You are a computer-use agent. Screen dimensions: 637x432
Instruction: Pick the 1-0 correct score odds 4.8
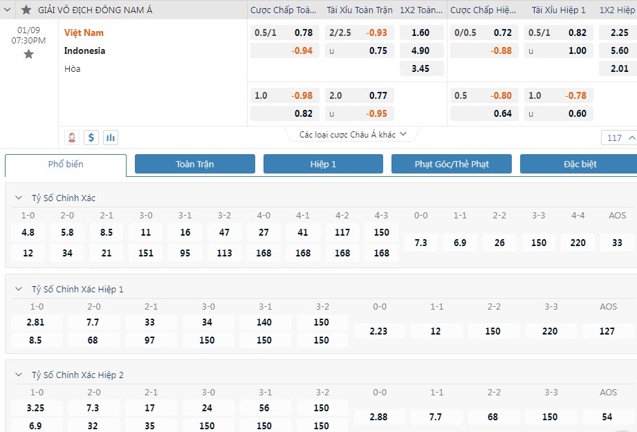[28, 233]
